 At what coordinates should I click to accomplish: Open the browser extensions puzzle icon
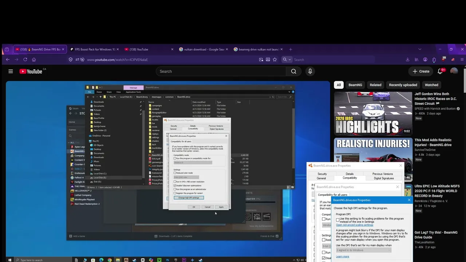pos(434,60)
